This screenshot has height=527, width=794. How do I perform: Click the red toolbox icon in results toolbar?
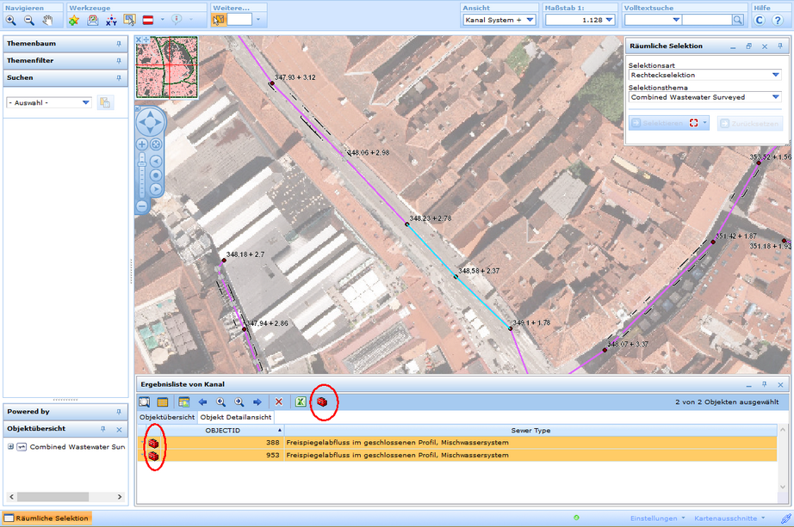click(x=322, y=401)
